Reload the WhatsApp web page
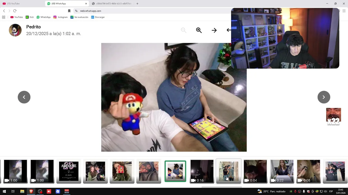Viewport: 348px width, 195px height. 15,11
